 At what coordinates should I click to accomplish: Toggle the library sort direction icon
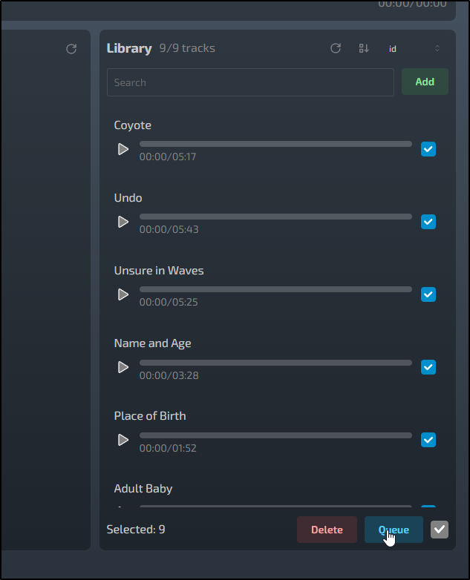[x=364, y=48]
